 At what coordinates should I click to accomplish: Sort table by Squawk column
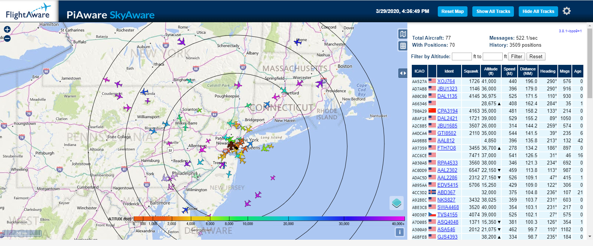pyautogui.click(x=471, y=71)
